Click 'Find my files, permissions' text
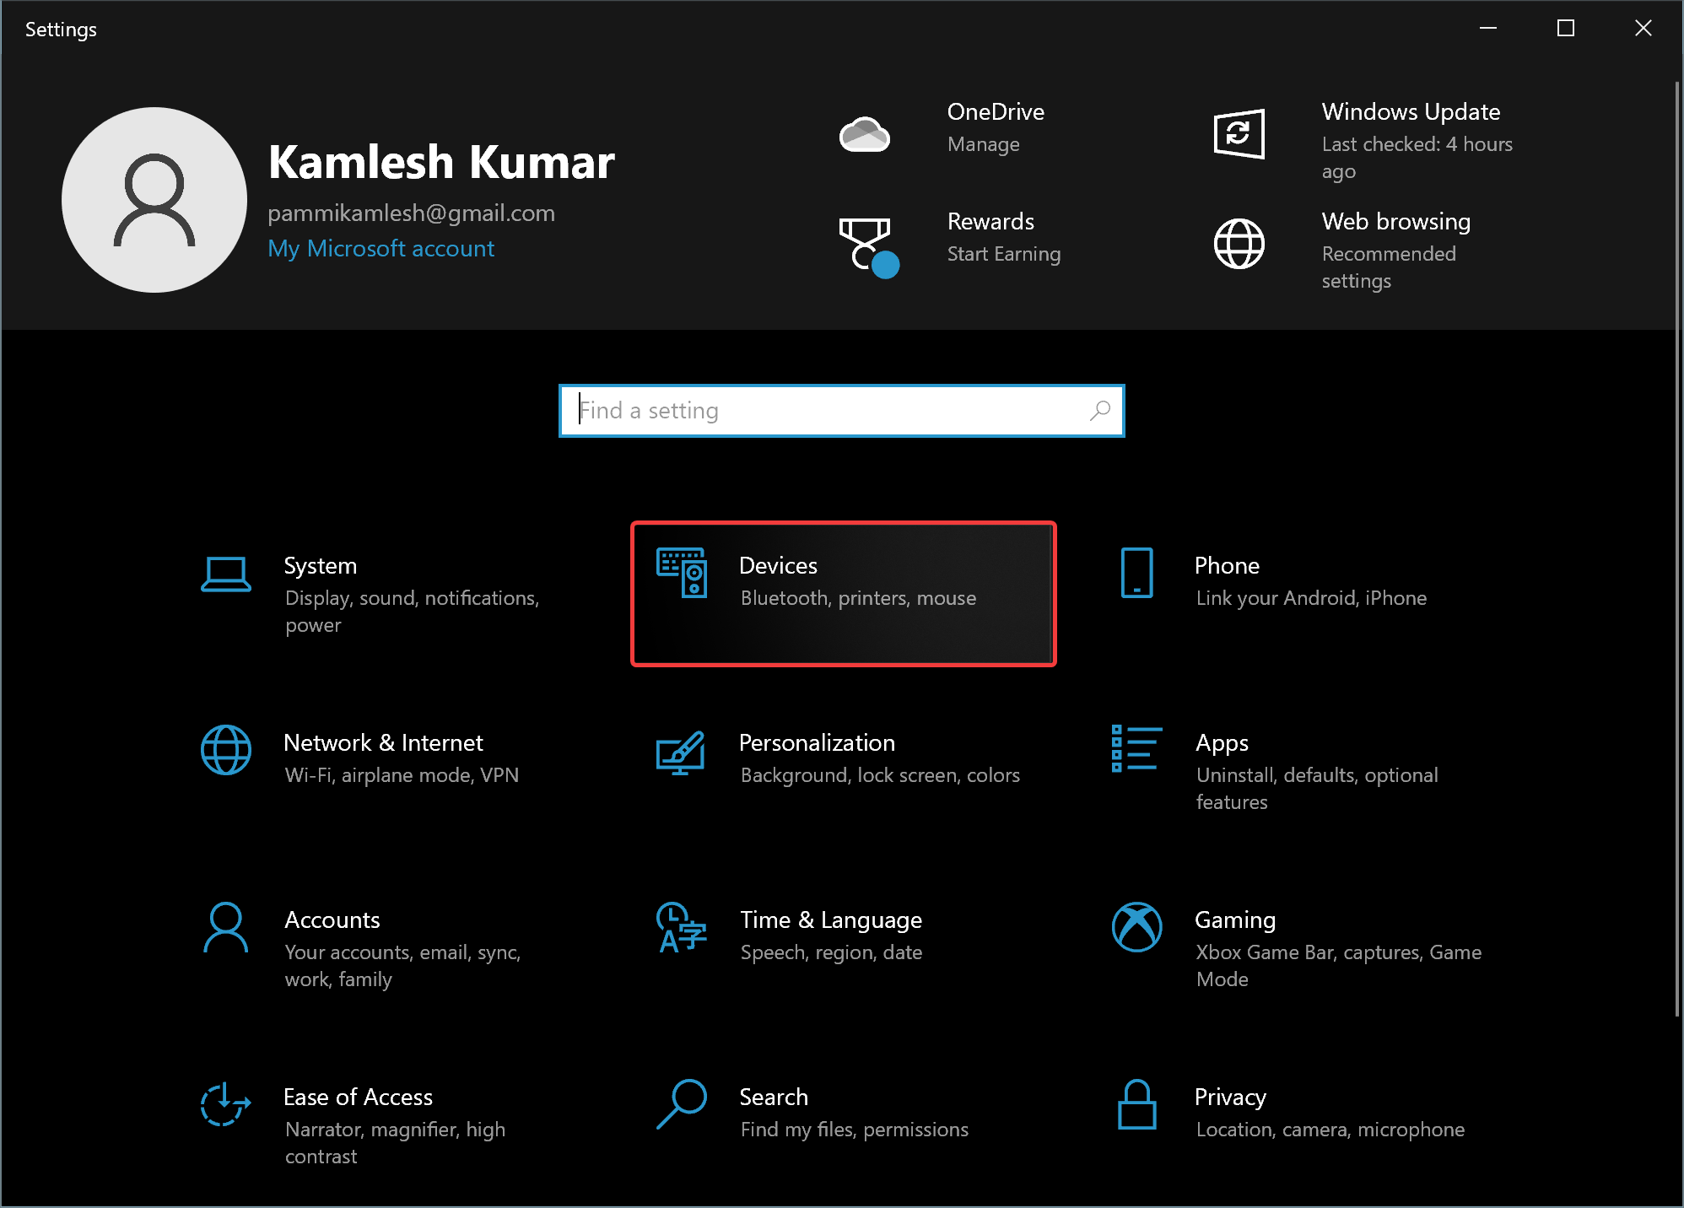 coord(854,1130)
